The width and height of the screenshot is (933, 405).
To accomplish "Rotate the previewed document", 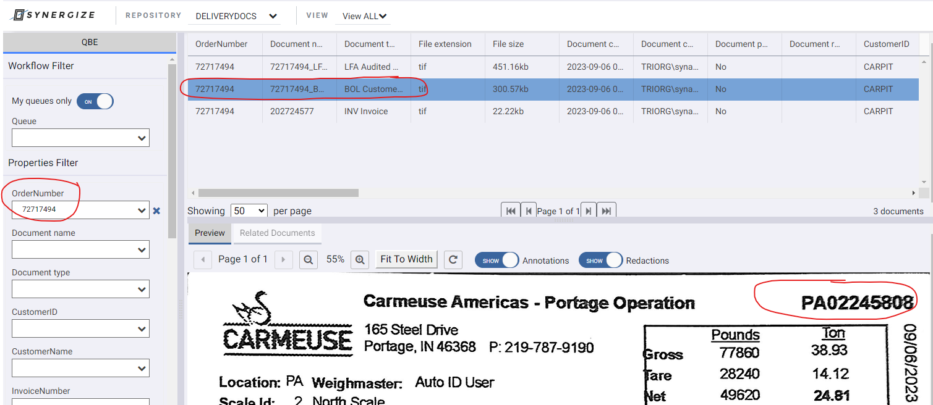I will point(453,260).
